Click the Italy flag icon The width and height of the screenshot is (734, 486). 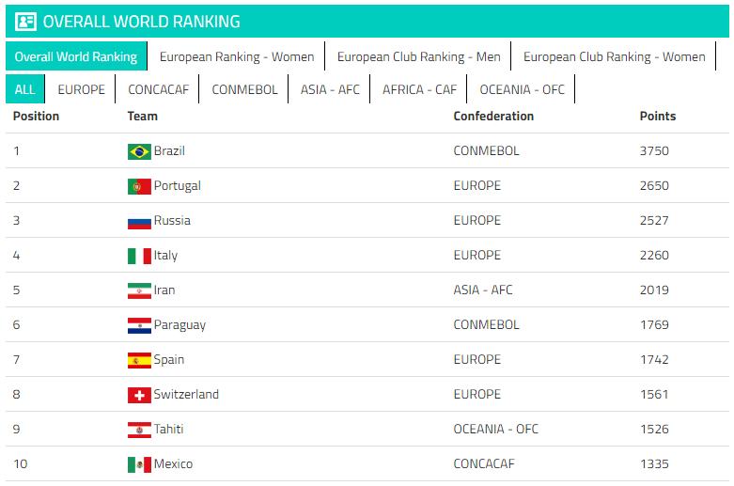point(139,256)
